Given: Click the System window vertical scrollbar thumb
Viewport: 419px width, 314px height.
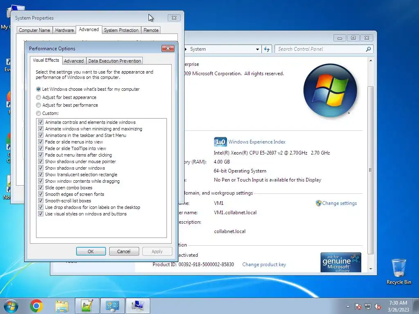Looking at the screenshot, I should tap(371, 170).
